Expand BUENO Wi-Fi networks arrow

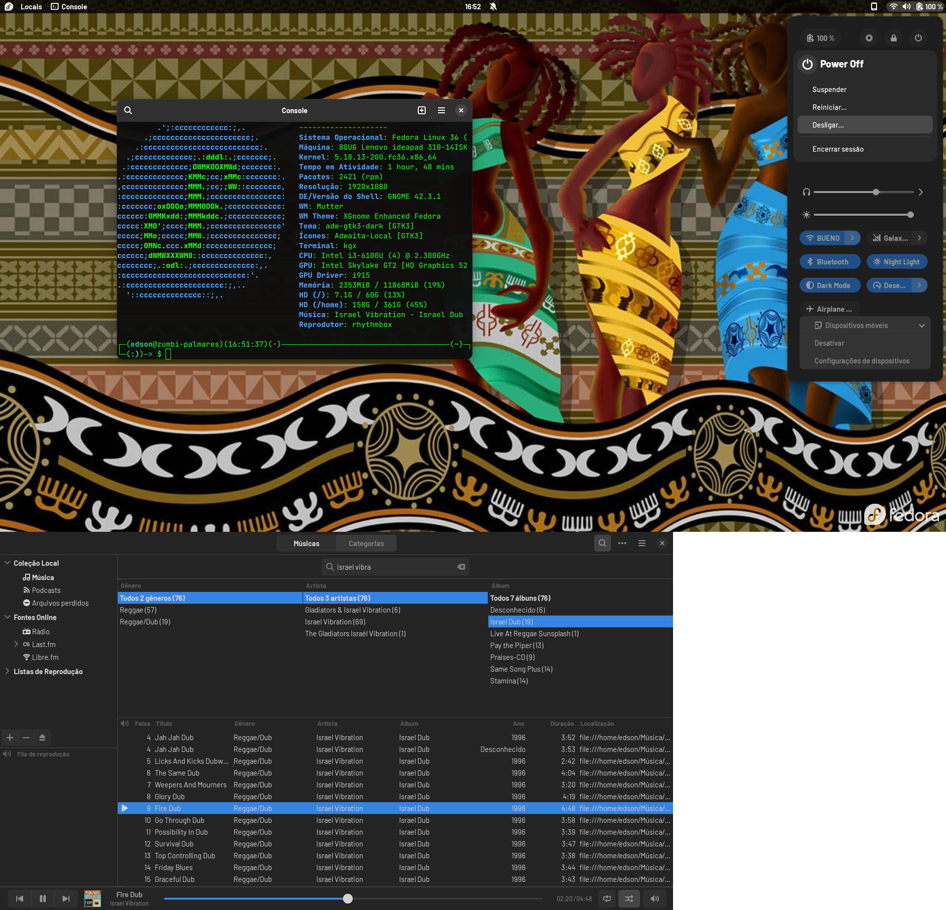click(x=853, y=238)
